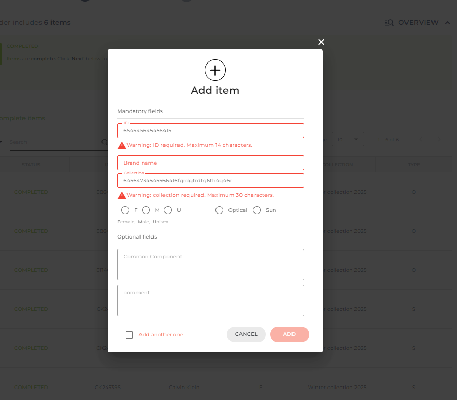Click the ID warning triangle icon
Image resolution: width=457 pixels, height=400 pixels.
(122, 145)
